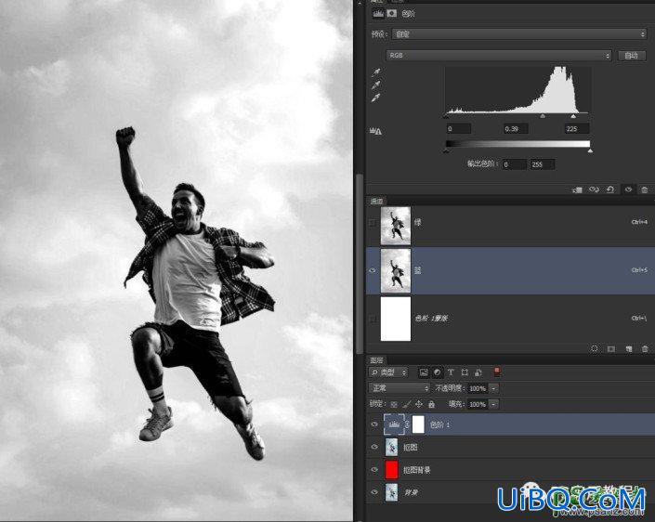Viewport: 655px width, 522px height.
Task: Click the output level field 255
Action: pos(543,164)
